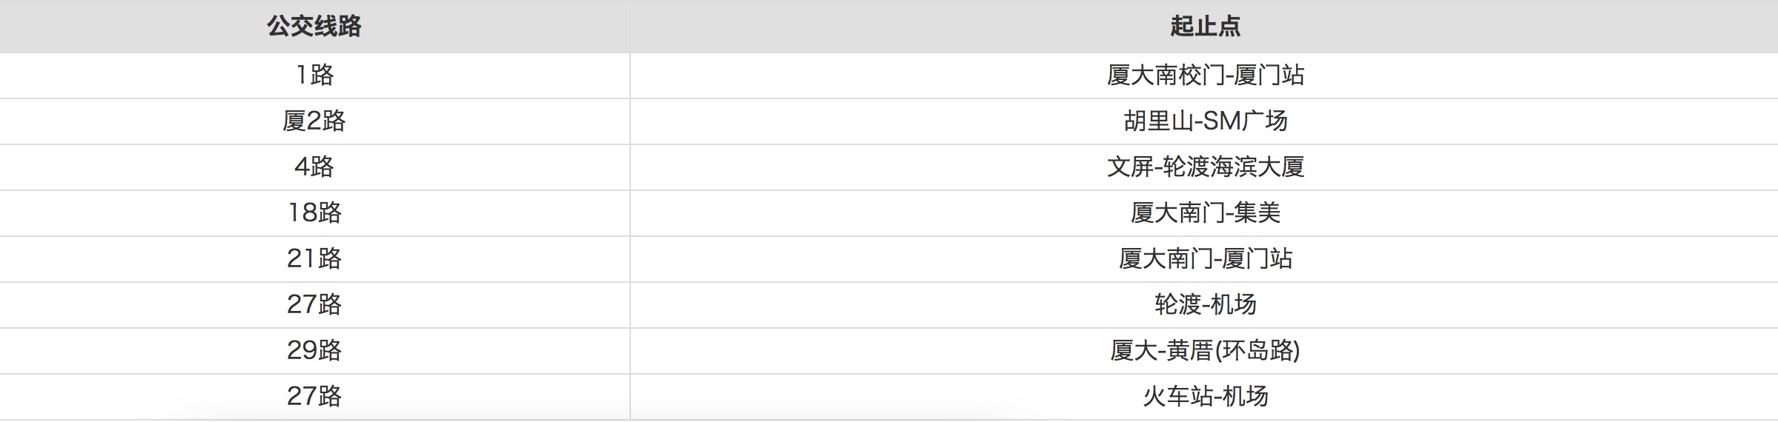The width and height of the screenshot is (1778, 422).
Task: Click the 起止点 column header
Action: [x=1204, y=27]
